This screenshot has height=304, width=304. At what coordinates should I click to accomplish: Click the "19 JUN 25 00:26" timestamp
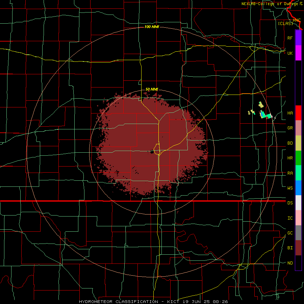click(x=205, y=302)
